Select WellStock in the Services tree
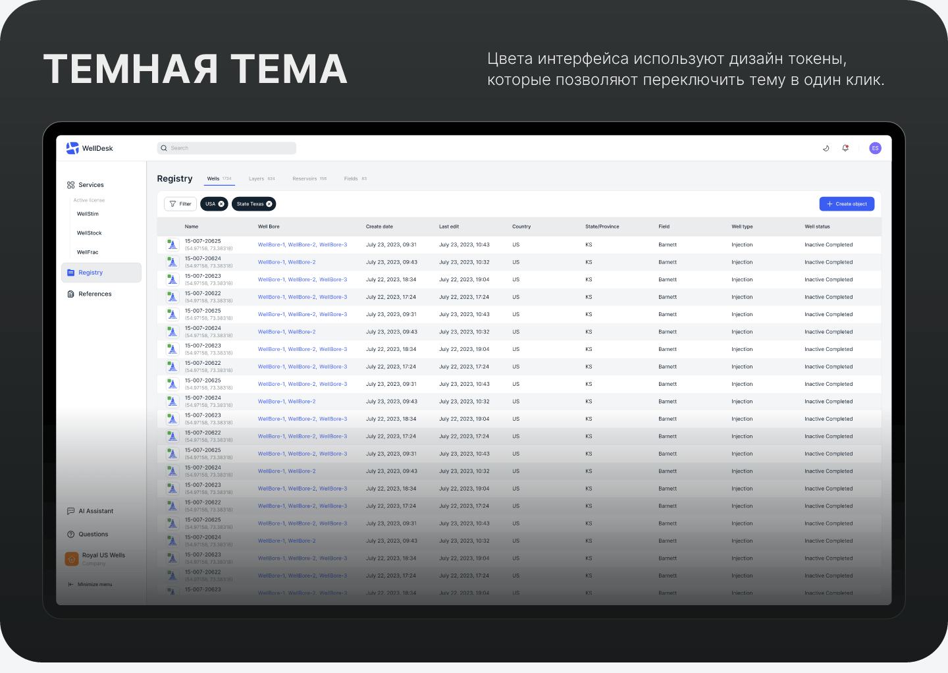Viewport: 948px width, 673px height. coord(90,233)
